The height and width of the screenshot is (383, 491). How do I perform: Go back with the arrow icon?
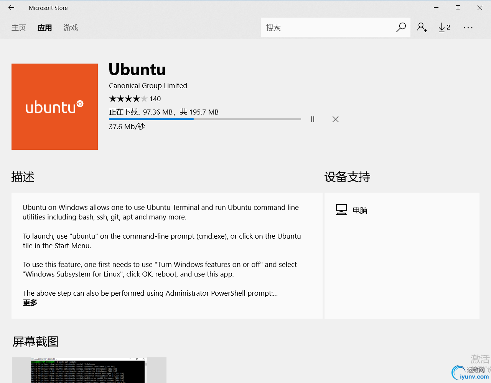tap(11, 8)
